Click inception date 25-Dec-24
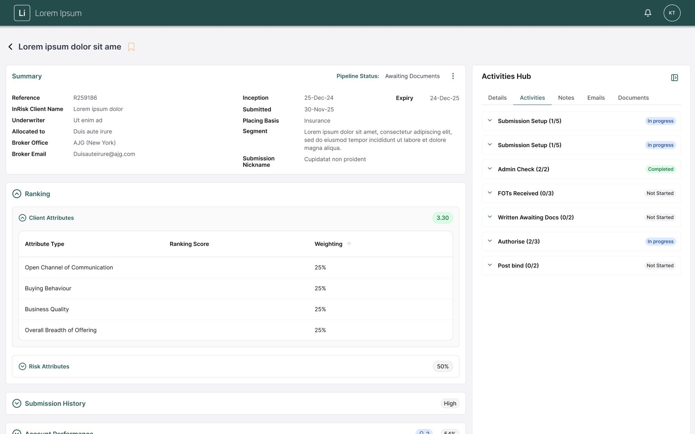This screenshot has height=434, width=695. pyautogui.click(x=319, y=98)
